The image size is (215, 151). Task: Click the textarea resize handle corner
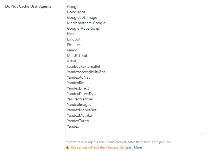click(x=203, y=134)
